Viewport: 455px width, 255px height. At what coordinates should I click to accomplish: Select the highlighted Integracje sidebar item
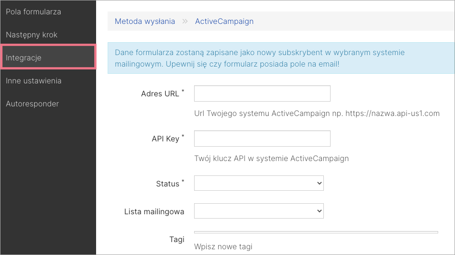click(x=48, y=57)
